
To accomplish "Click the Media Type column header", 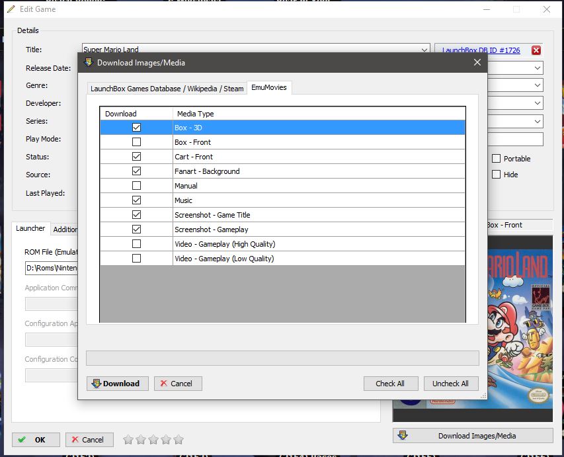I will click(x=319, y=114).
